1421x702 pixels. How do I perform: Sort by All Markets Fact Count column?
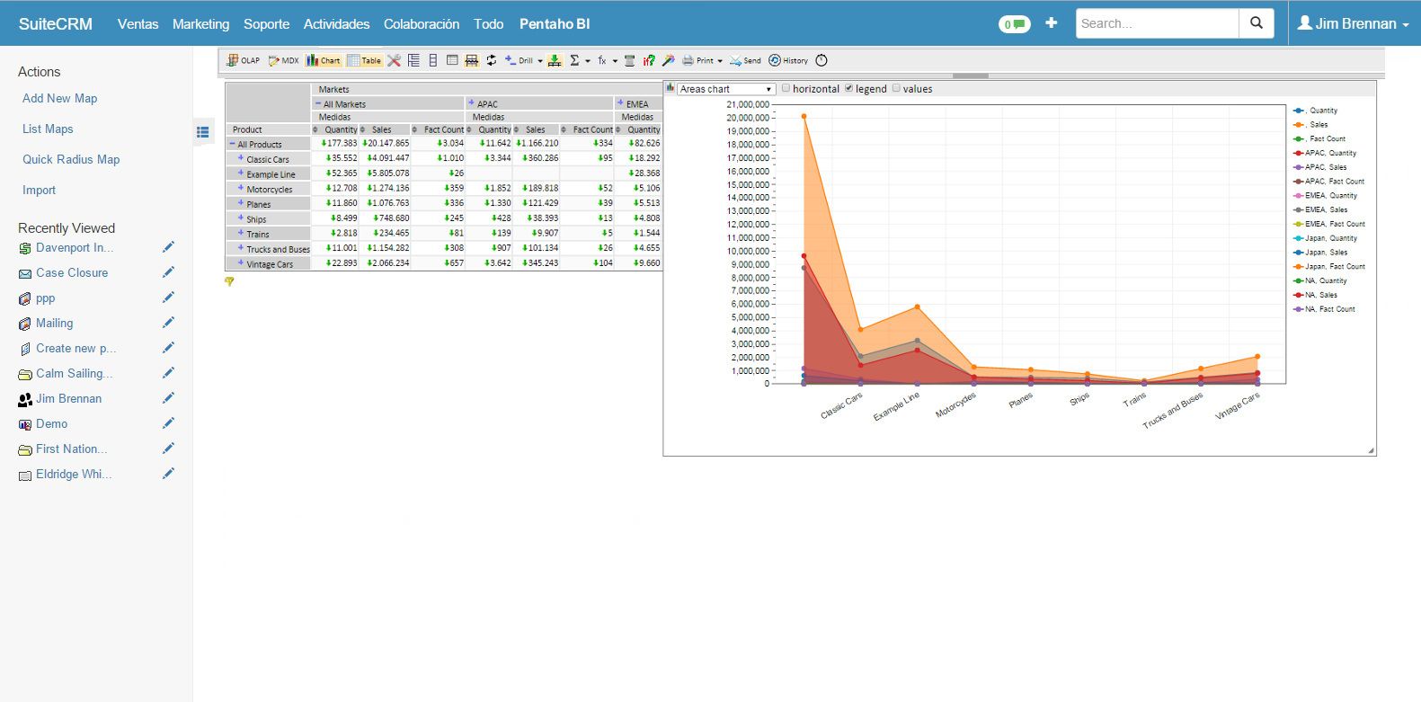tap(415, 129)
